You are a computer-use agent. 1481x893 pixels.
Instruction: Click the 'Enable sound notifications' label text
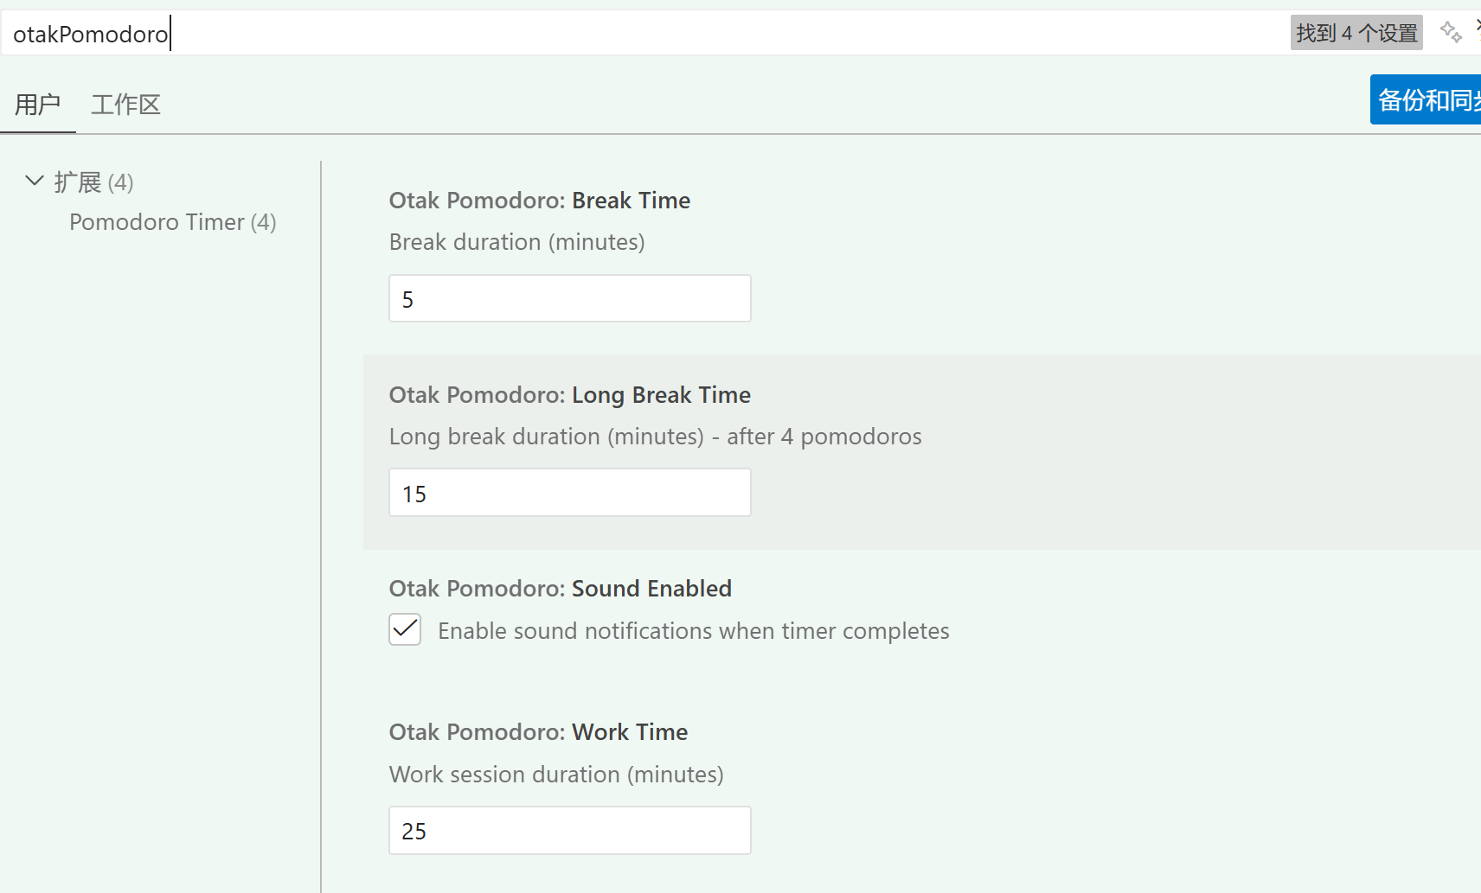693,631
